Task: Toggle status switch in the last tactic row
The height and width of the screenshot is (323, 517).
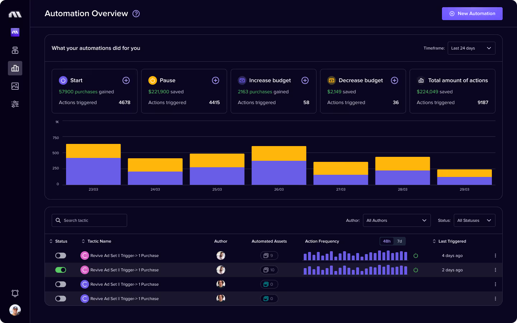Action: 61,299
